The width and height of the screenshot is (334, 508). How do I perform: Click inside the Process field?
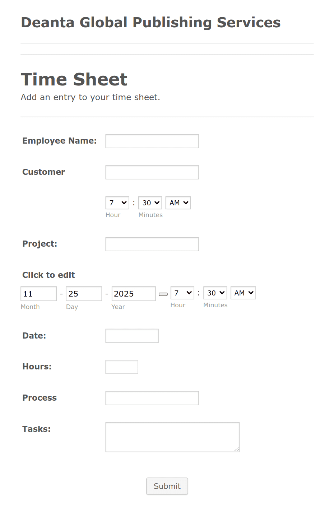(x=152, y=398)
